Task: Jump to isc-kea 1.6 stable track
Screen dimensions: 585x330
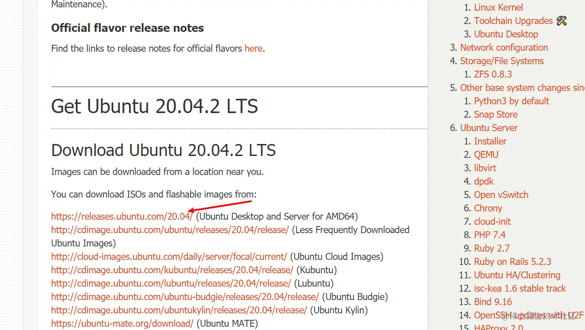Action: [x=520, y=288]
